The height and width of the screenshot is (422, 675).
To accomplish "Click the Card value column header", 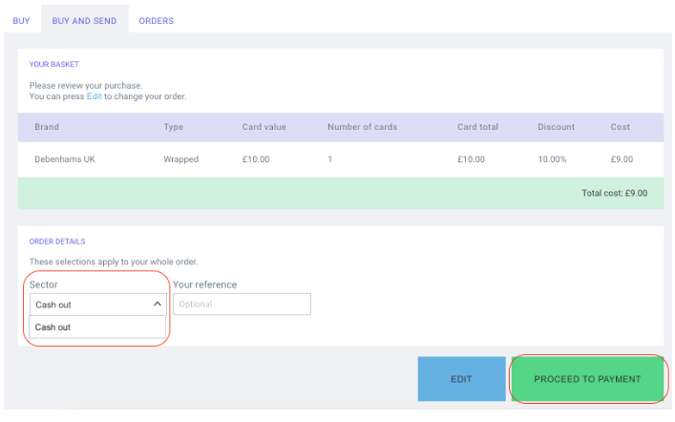I will click(264, 127).
